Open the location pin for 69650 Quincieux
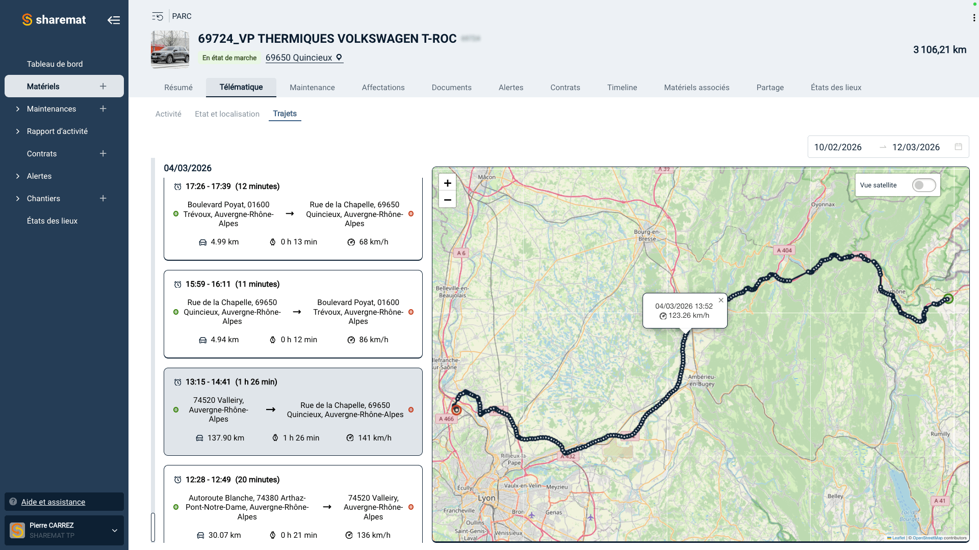This screenshot has height=550, width=979. (x=339, y=58)
